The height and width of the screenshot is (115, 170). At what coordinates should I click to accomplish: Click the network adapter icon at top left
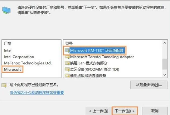(x=6, y=10)
